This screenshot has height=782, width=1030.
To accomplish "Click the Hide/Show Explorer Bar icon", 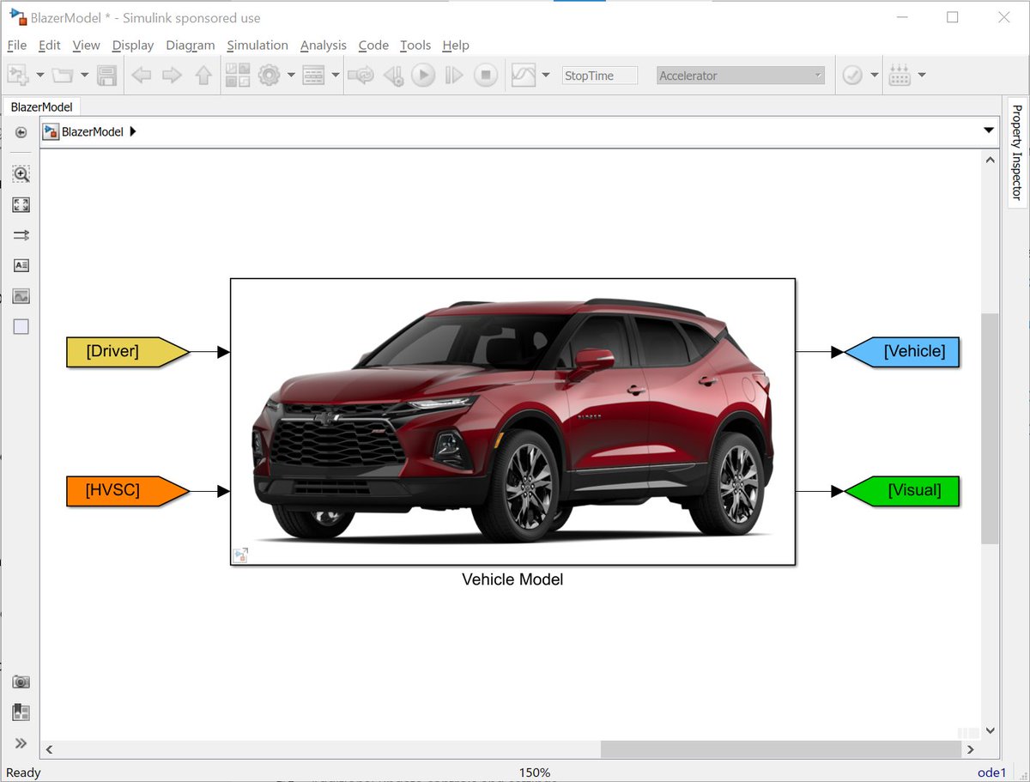I will [21, 132].
